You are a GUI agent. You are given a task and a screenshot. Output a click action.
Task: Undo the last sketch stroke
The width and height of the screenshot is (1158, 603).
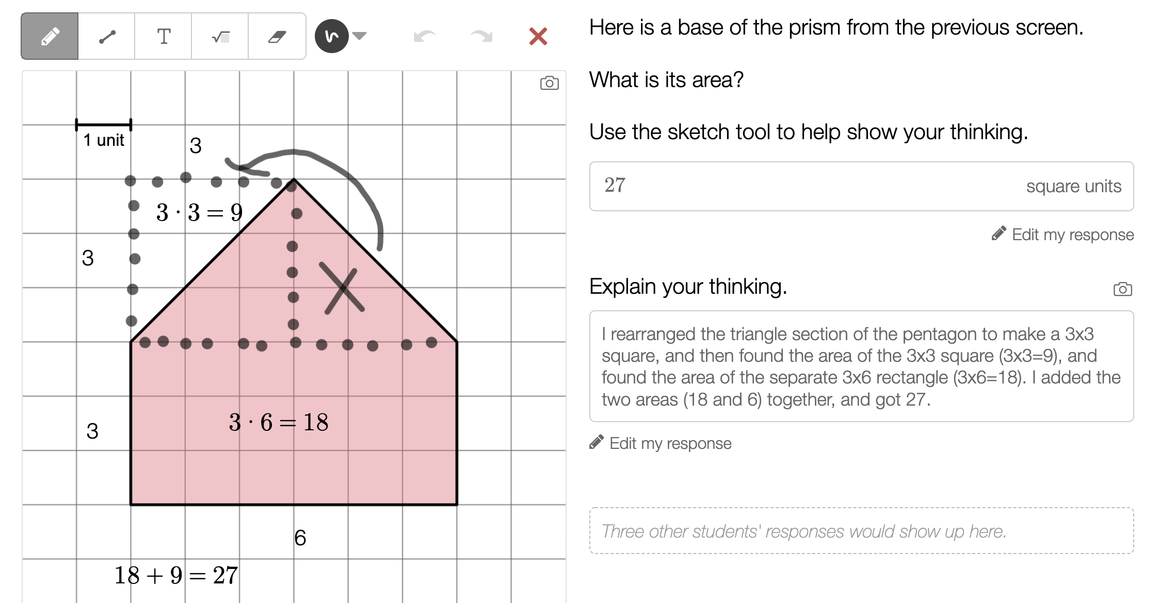425,36
